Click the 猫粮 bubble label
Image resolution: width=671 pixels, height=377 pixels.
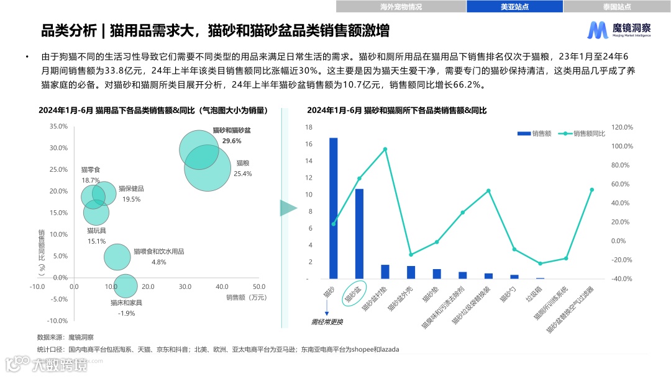[x=243, y=163]
